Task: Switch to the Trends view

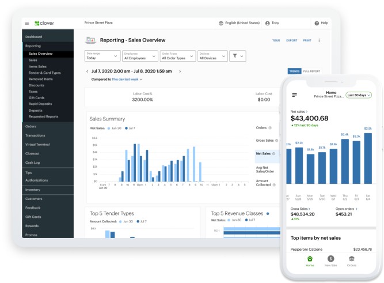Action: coord(294,71)
